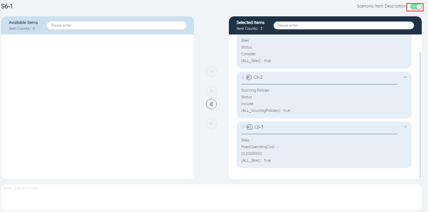Click Item Counts: 3 label
Image resolution: width=428 pixels, height=212 pixels.
click(x=249, y=29)
